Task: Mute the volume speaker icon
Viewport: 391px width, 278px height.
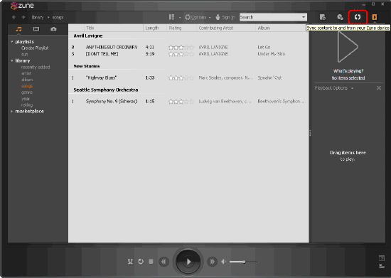Action: pos(223,262)
